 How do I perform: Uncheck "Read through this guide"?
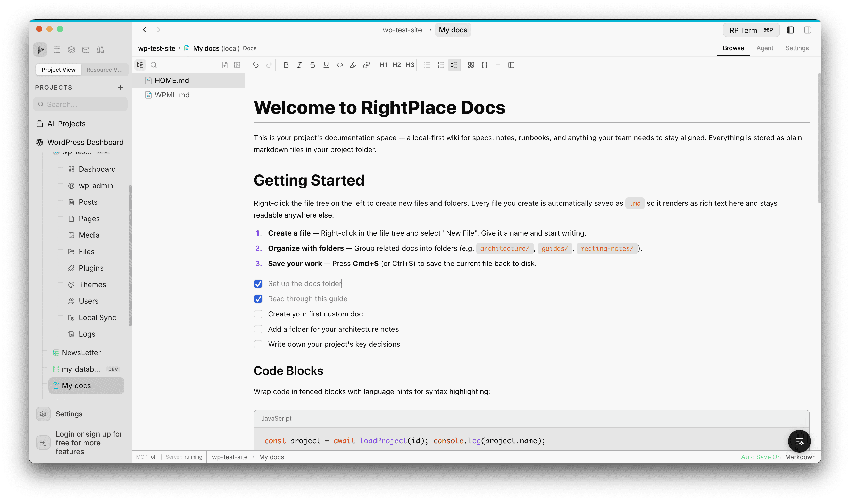(x=258, y=298)
